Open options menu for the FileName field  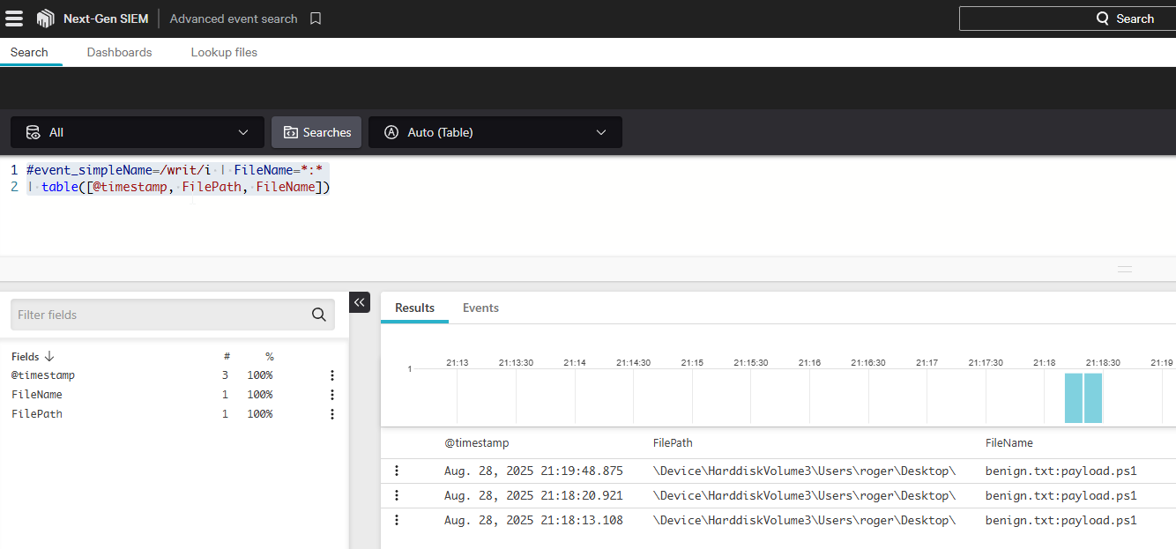tap(331, 394)
